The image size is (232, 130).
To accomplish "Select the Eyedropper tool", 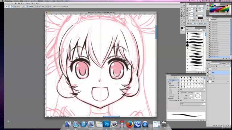I will [184, 9].
